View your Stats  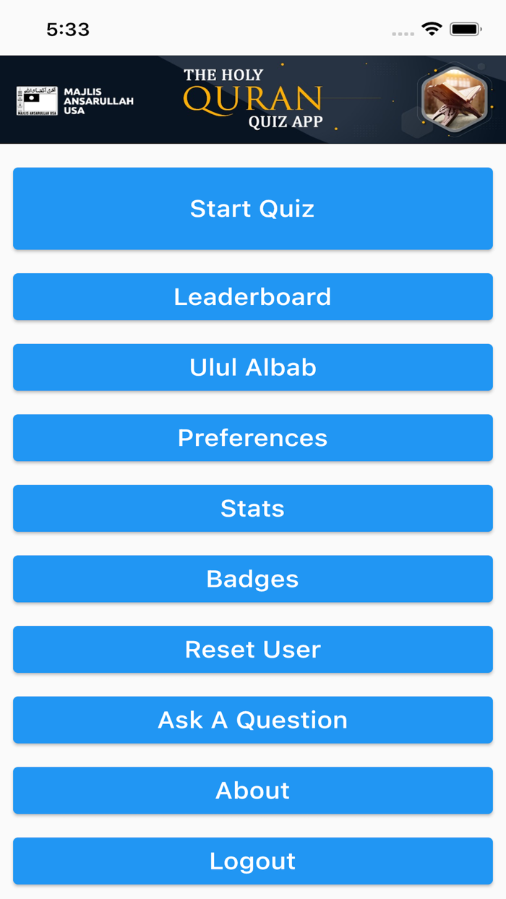pos(252,508)
